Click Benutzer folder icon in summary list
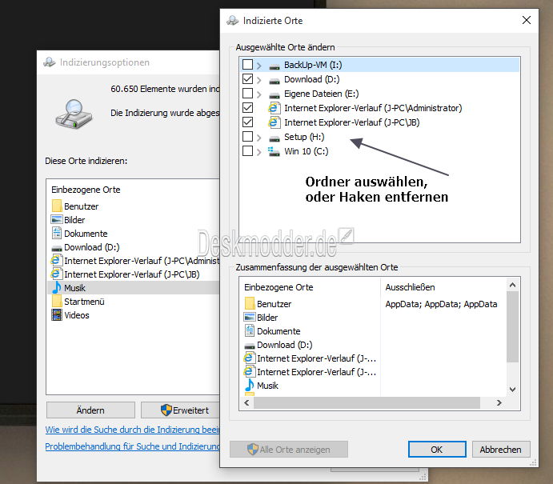553x484 pixels. [x=250, y=303]
